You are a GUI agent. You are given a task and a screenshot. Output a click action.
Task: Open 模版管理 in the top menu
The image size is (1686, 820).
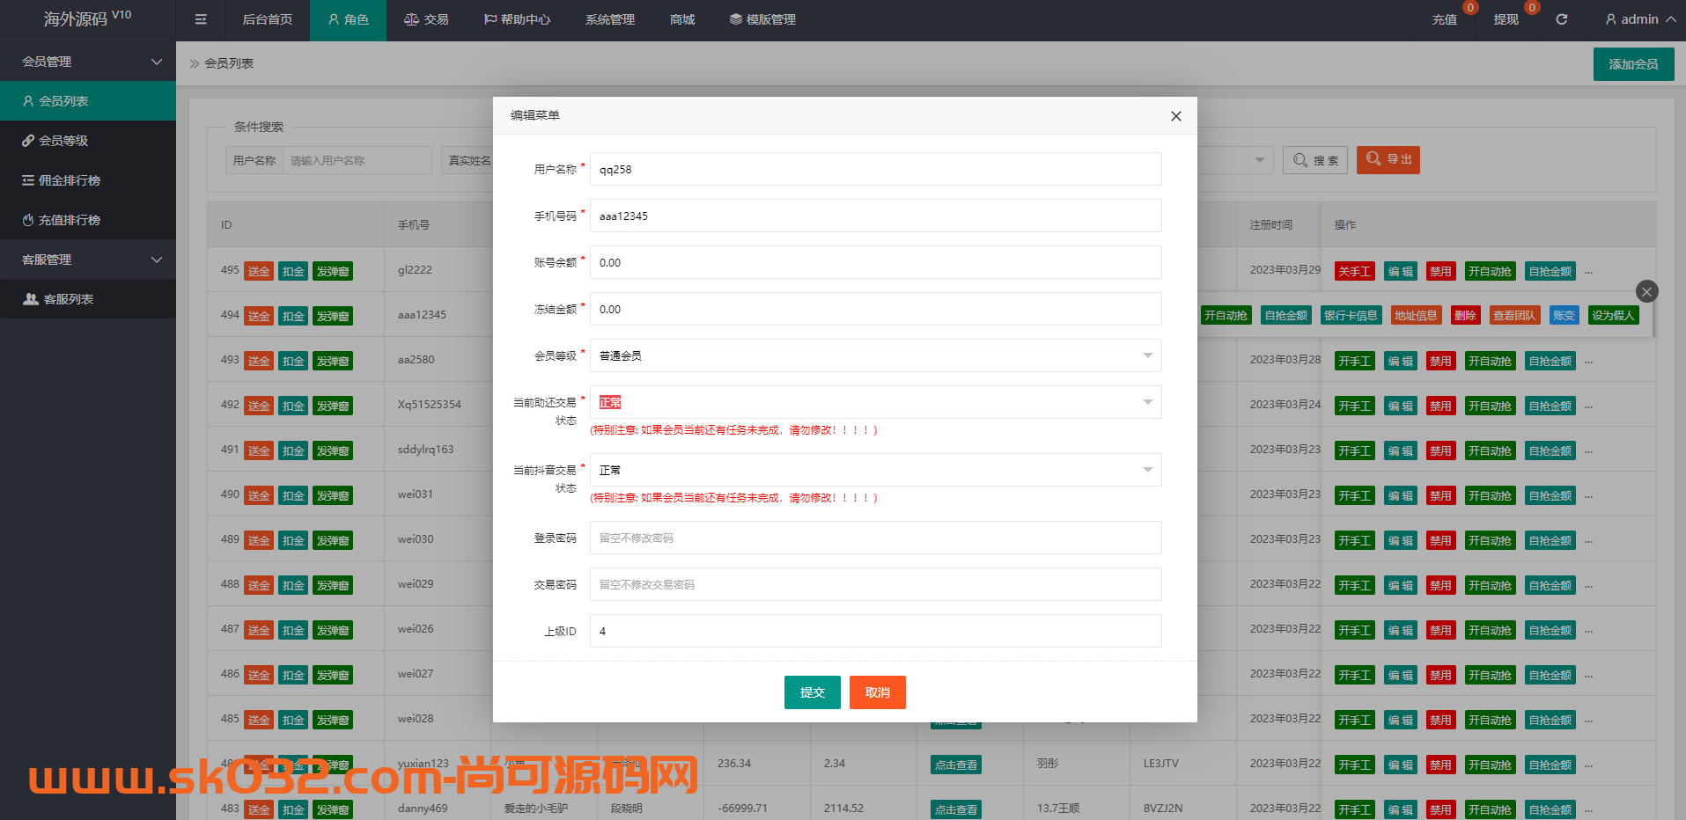762,19
